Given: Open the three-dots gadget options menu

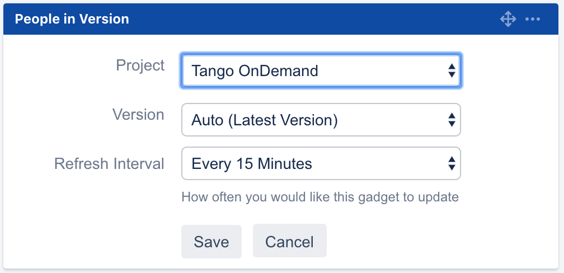Looking at the screenshot, I should click(x=533, y=20).
